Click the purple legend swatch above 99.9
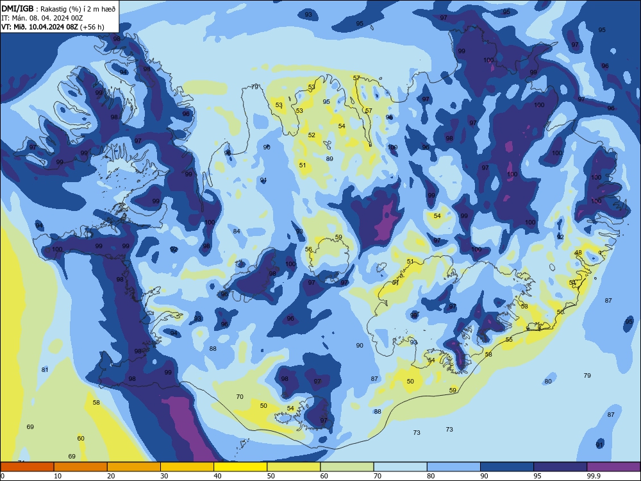The image size is (641, 481). coord(613,467)
